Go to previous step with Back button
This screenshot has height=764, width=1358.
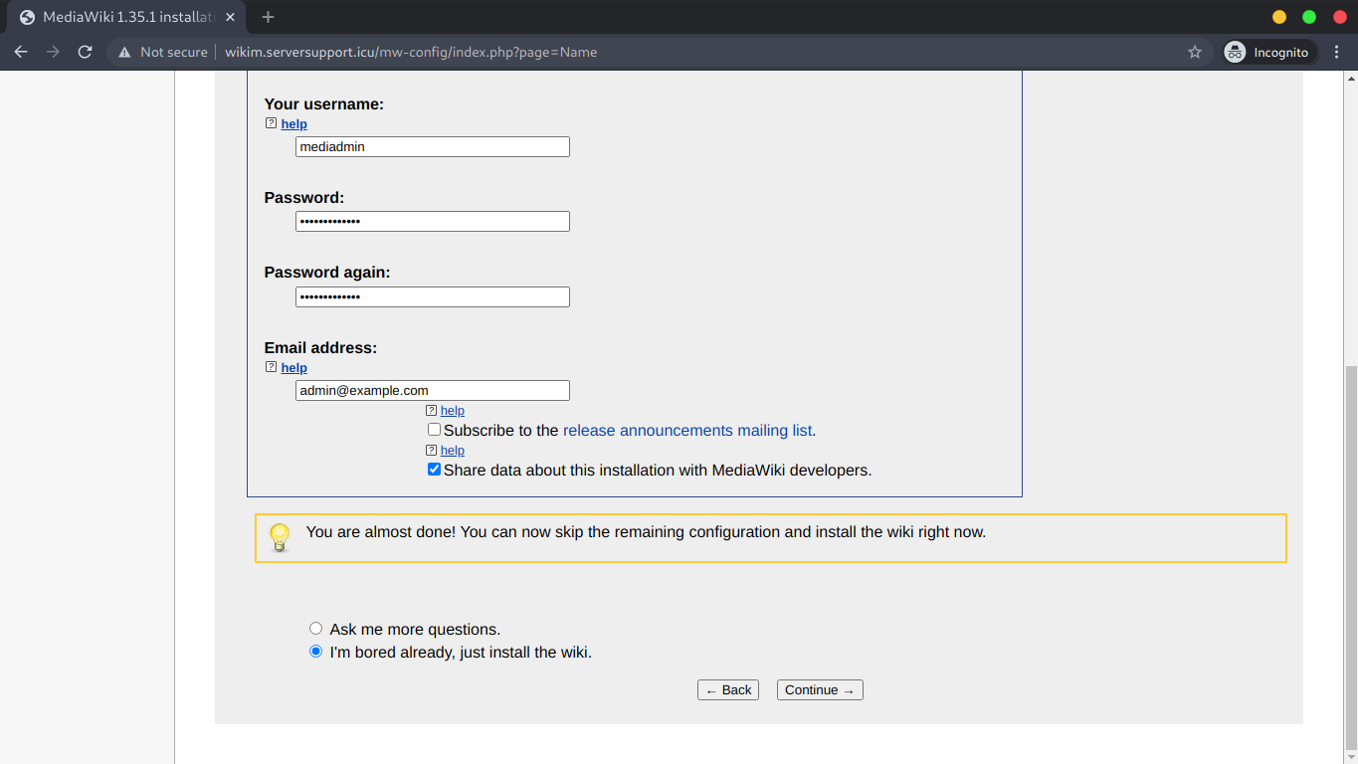728,690
